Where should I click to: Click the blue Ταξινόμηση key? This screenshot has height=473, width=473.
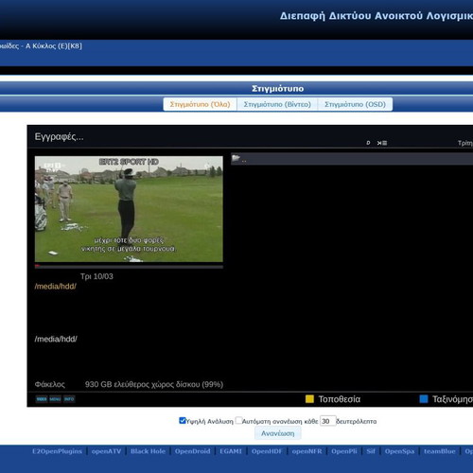(x=424, y=399)
